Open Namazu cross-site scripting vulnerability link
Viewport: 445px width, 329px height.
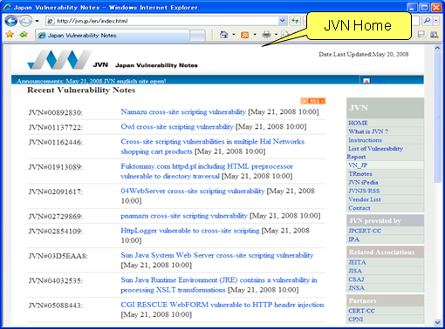tap(183, 112)
